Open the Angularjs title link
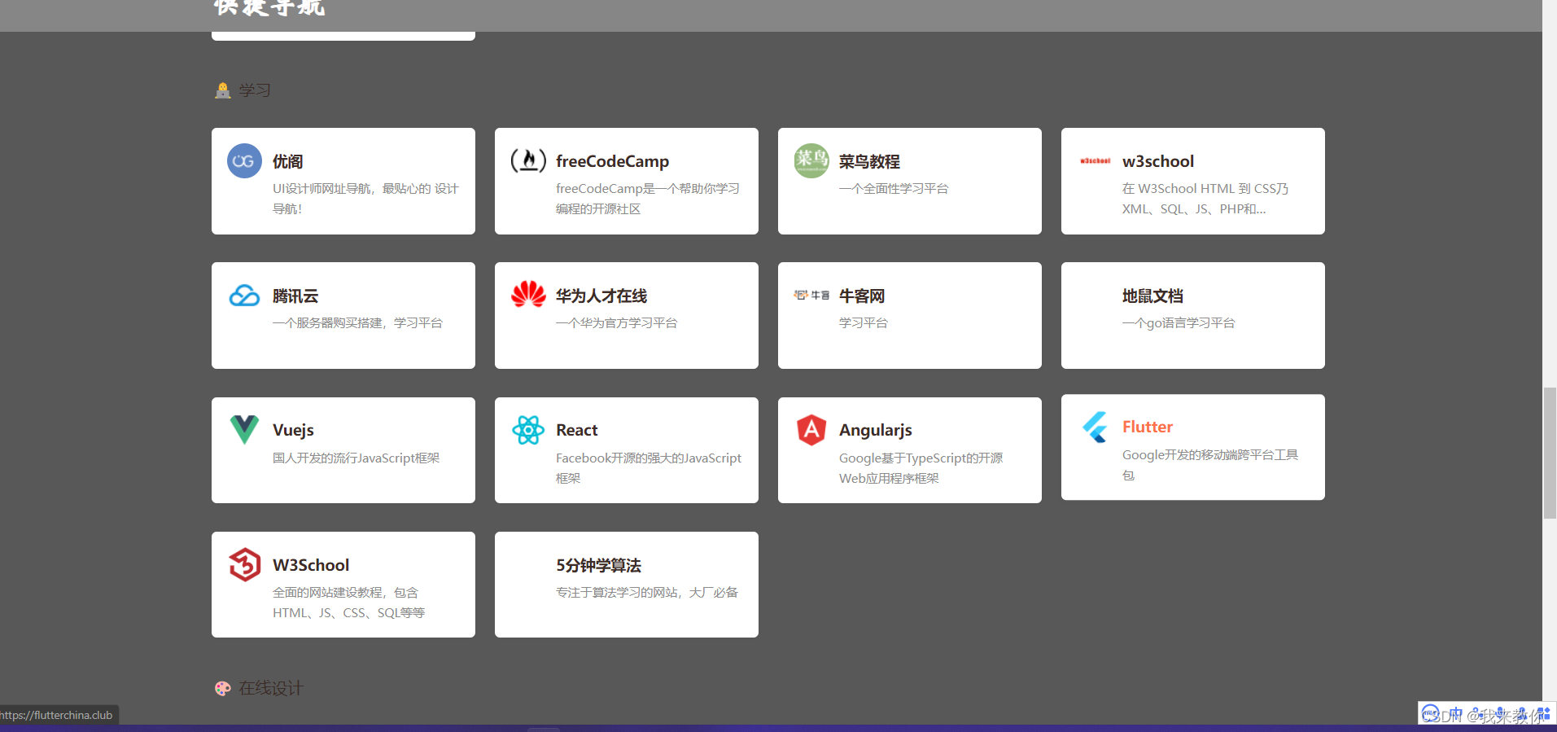Viewport: 1557px width, 732px height. [x=876, y=430]
